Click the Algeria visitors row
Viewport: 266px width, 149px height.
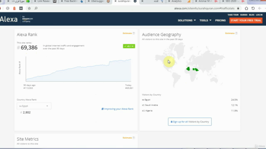190,111
